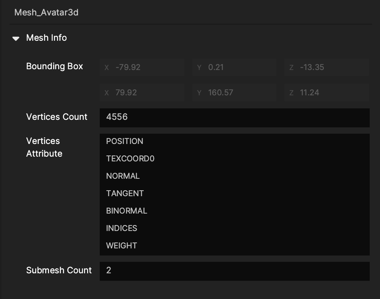
Task: Click the Bounding Box max X field
Action: pyautogui.click(x=142, y=93)
